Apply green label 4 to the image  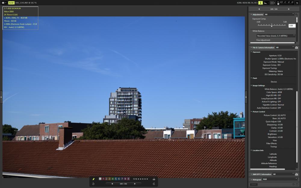point(113,179)
